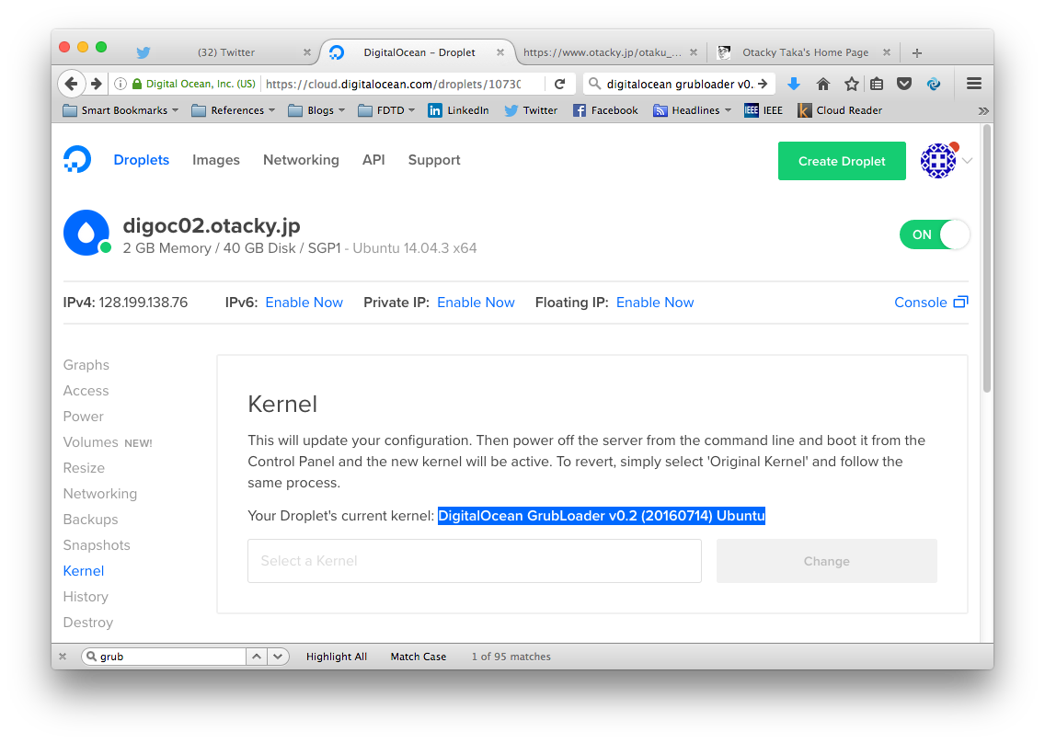Screen dimensions: 1045x743
Task: Show bookmarks list icon
Action: (877, 84)
